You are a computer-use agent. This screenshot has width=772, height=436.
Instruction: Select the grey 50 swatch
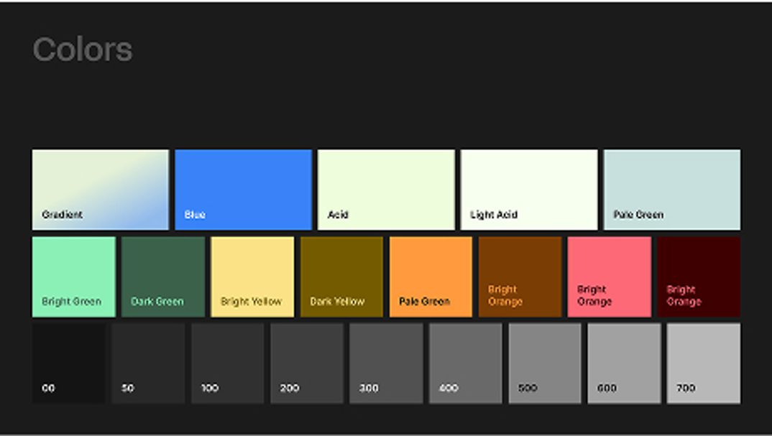coord(148,363)
